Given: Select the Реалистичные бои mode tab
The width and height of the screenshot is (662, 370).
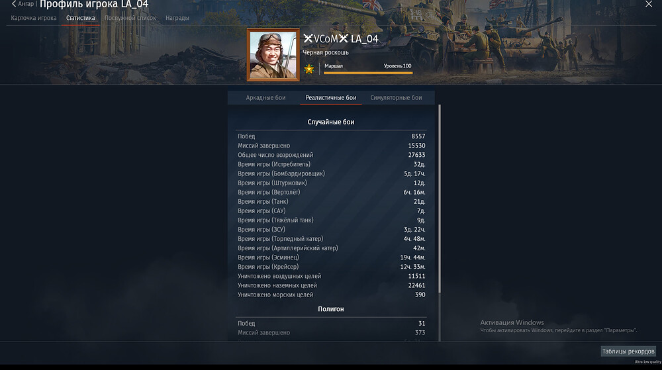Looking at the screenshot, I should (x=330, y=97).
